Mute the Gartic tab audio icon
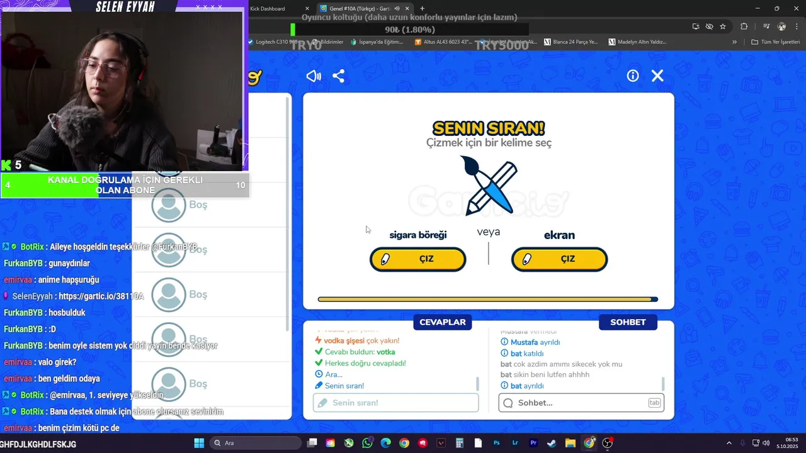This screenshot has width=806, height=453. tap(397, 9)
